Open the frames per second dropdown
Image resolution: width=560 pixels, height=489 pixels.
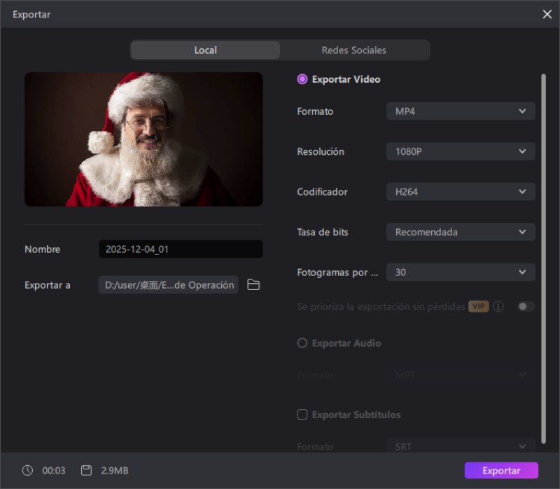pos(461,272)
